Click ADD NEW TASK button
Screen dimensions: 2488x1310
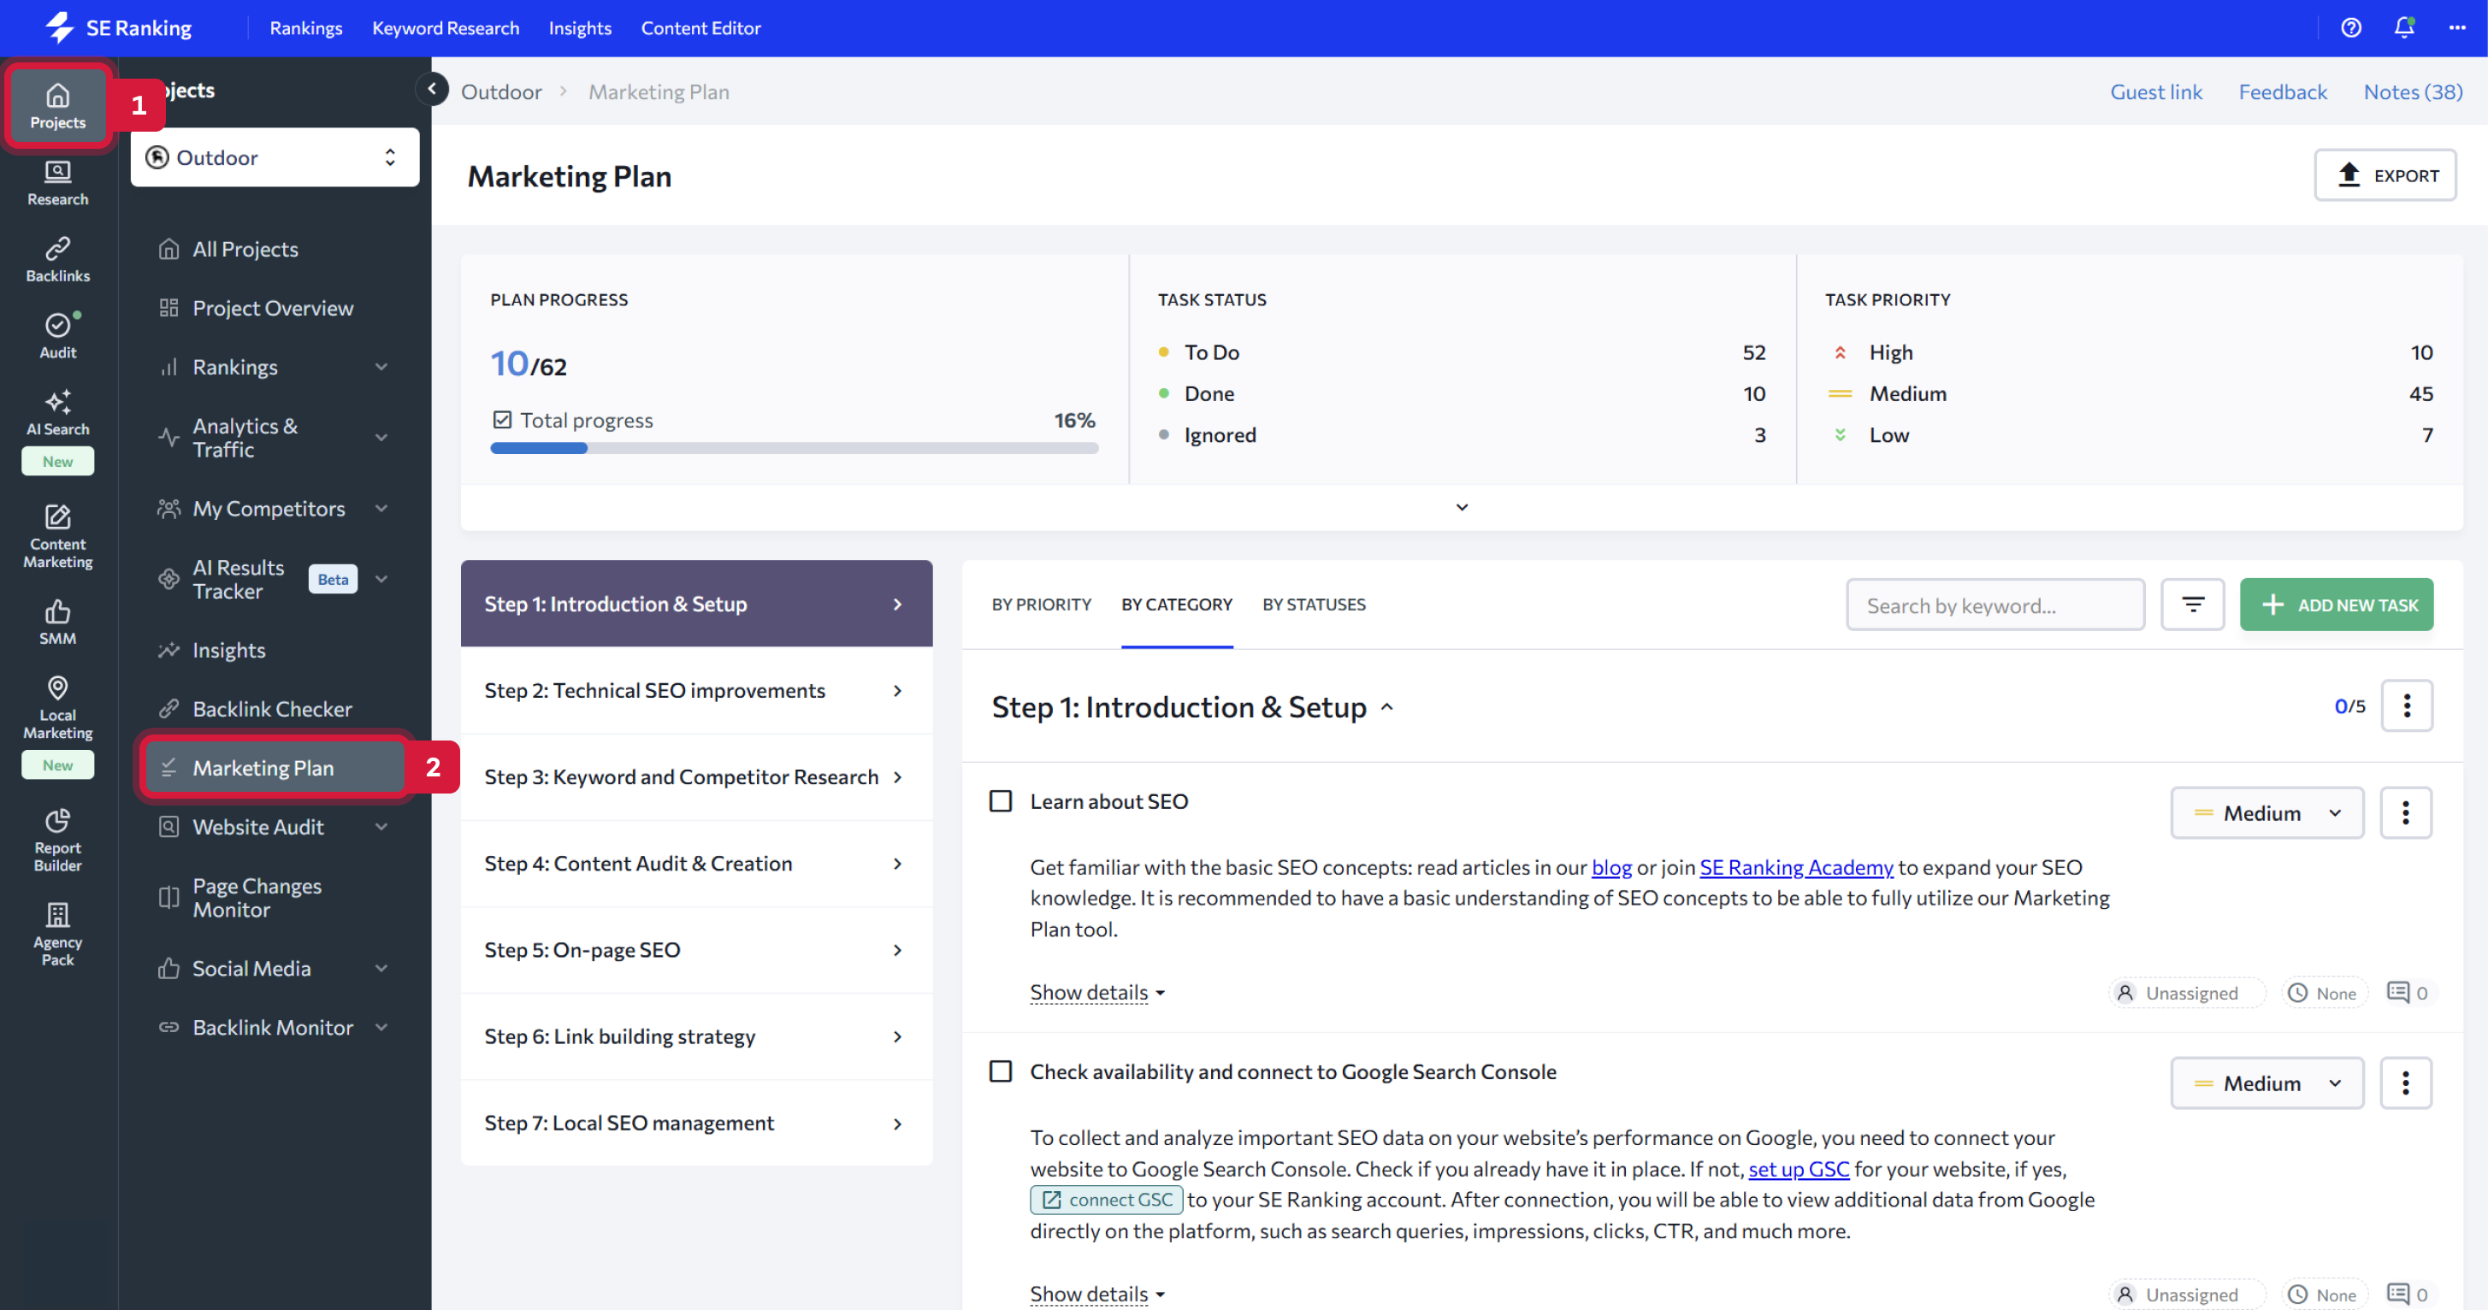pyautogui.click(x=2337, y=605)
